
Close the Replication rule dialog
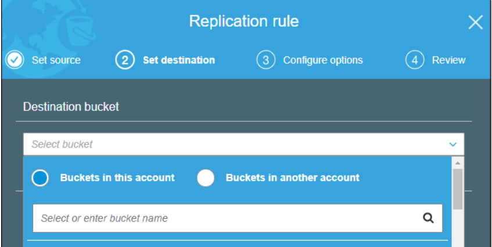[x=475, y=23]
